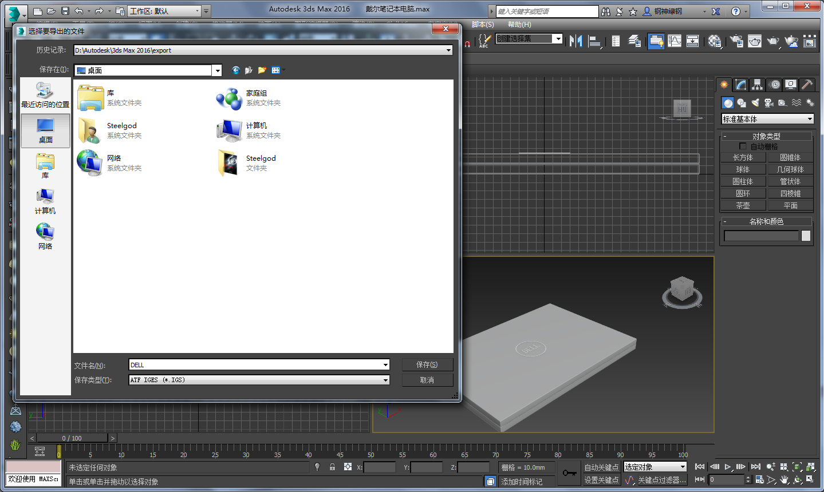Open Render Setup teapot icon
The height and width of the screenshot is (492, 824).
tap(737, 41)
